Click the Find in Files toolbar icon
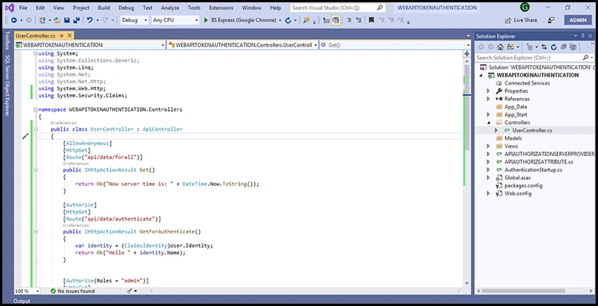 coord(306,20)
